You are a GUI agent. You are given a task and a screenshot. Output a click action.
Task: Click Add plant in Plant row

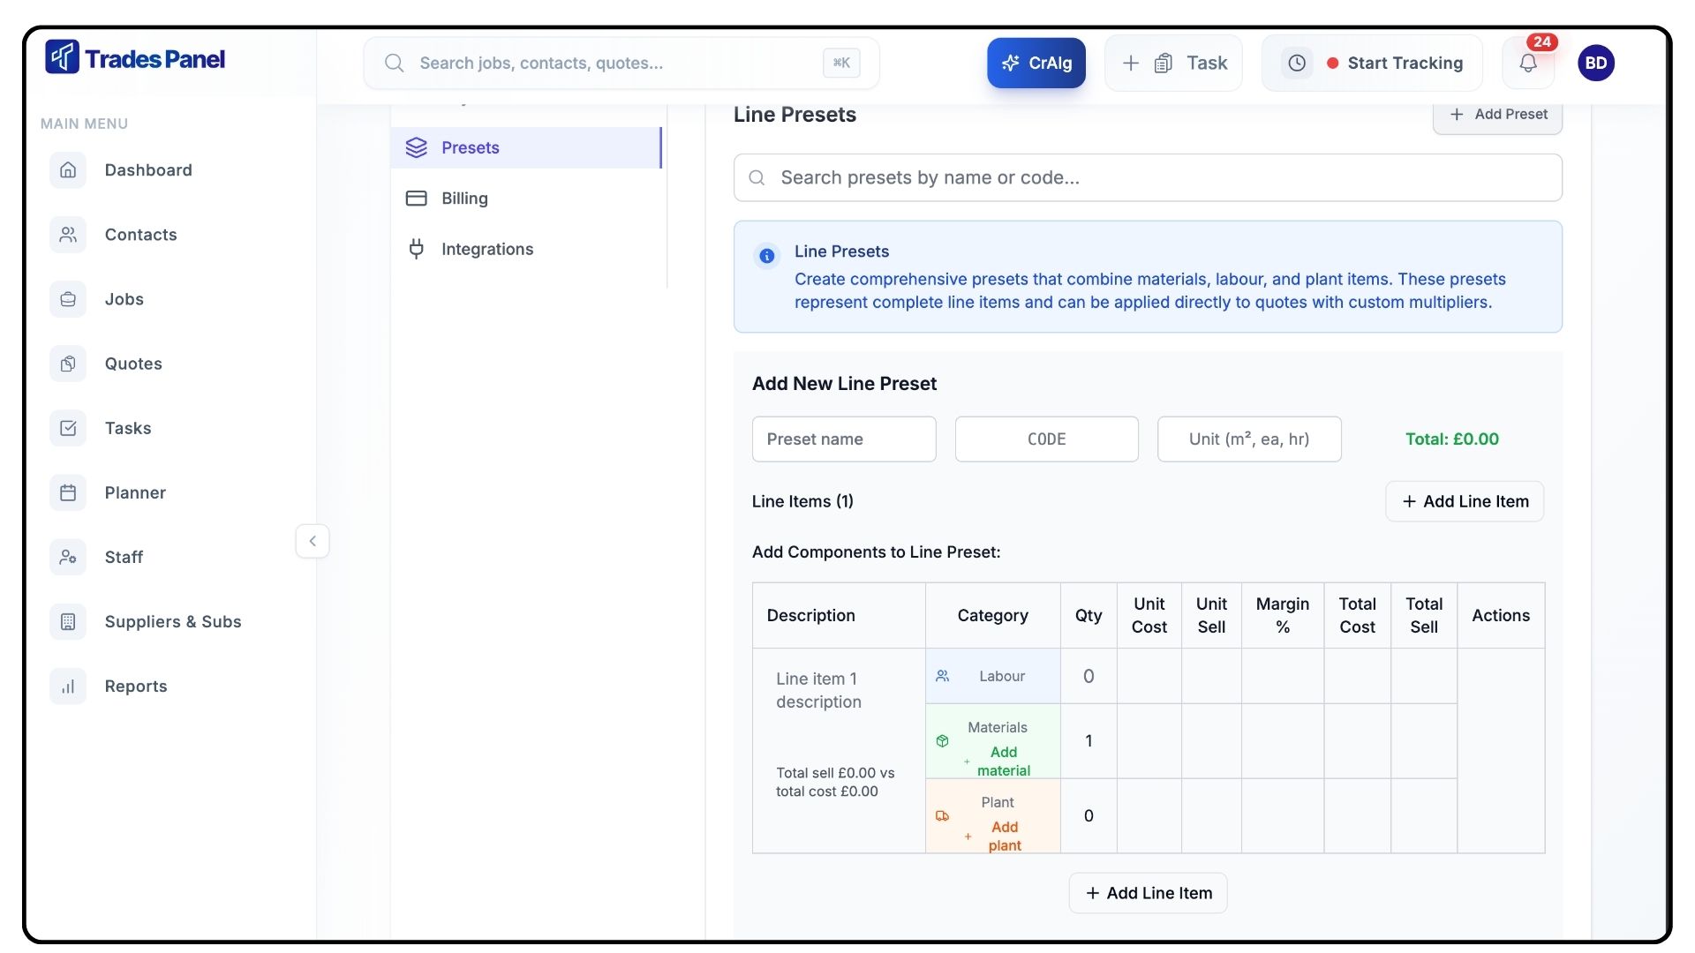[x=1004, y=836]
